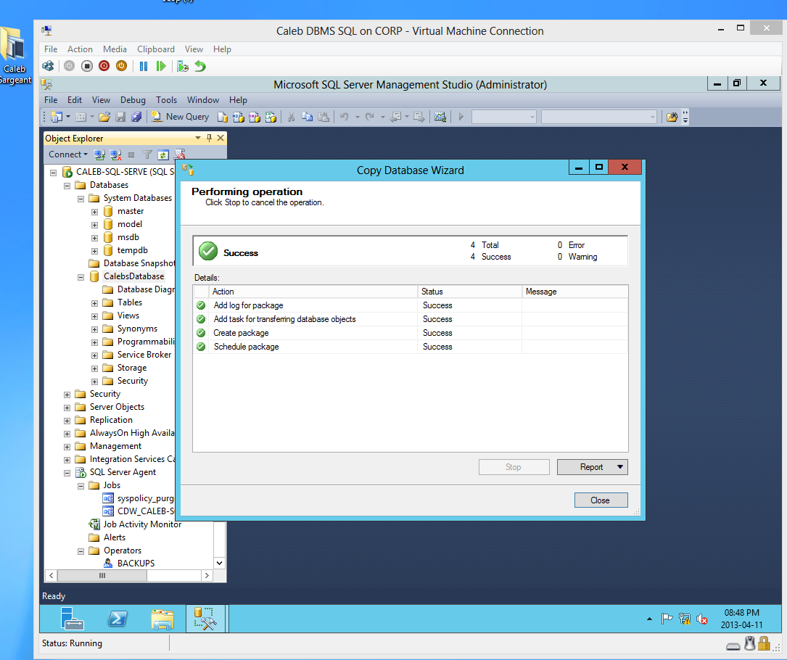Click the Open File folder icon
The image size is (787, 660).
[x=104, y=117]
